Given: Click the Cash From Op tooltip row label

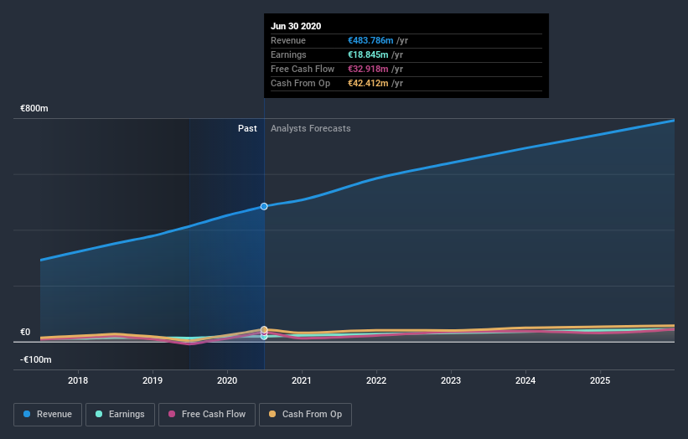Looking at the screenshot, I should pyautogui.click(x=301, y=83).
